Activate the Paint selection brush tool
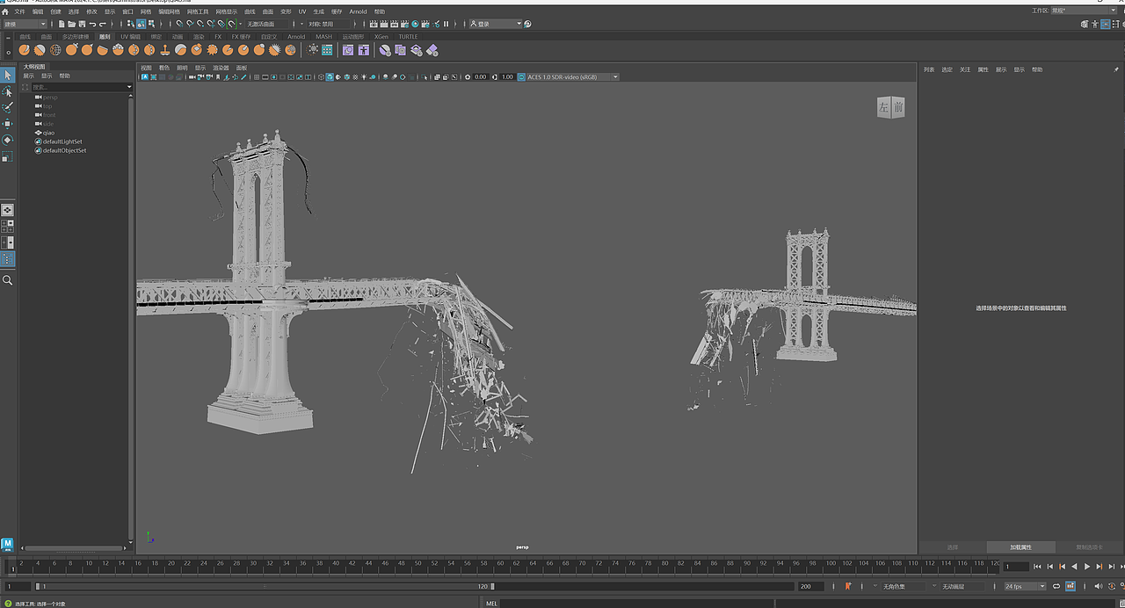 coord(7,107)
